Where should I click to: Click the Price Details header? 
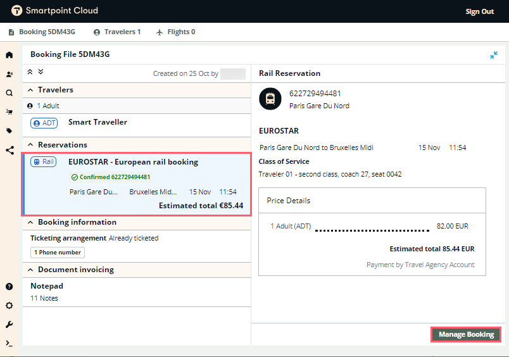pyautogui.click(x=289, y=201)
